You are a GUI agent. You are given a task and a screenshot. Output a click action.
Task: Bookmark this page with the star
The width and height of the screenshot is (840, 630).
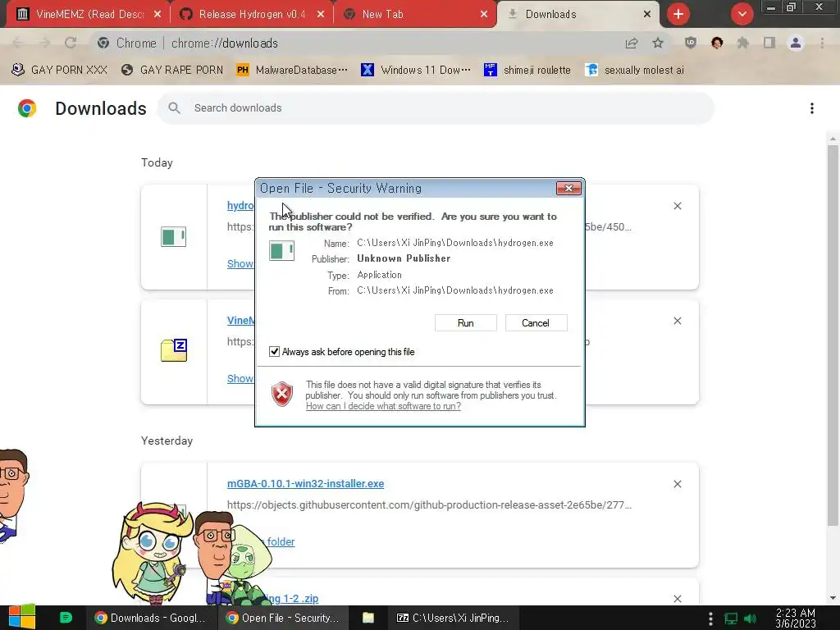click(x=658, y=43)
